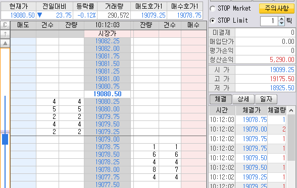Click price 19081.50 in the ladder
Screen dimensions: 297x188
coord(108,64)
